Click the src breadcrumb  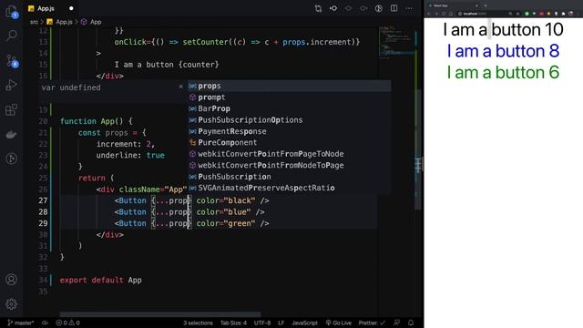(34, 22)
